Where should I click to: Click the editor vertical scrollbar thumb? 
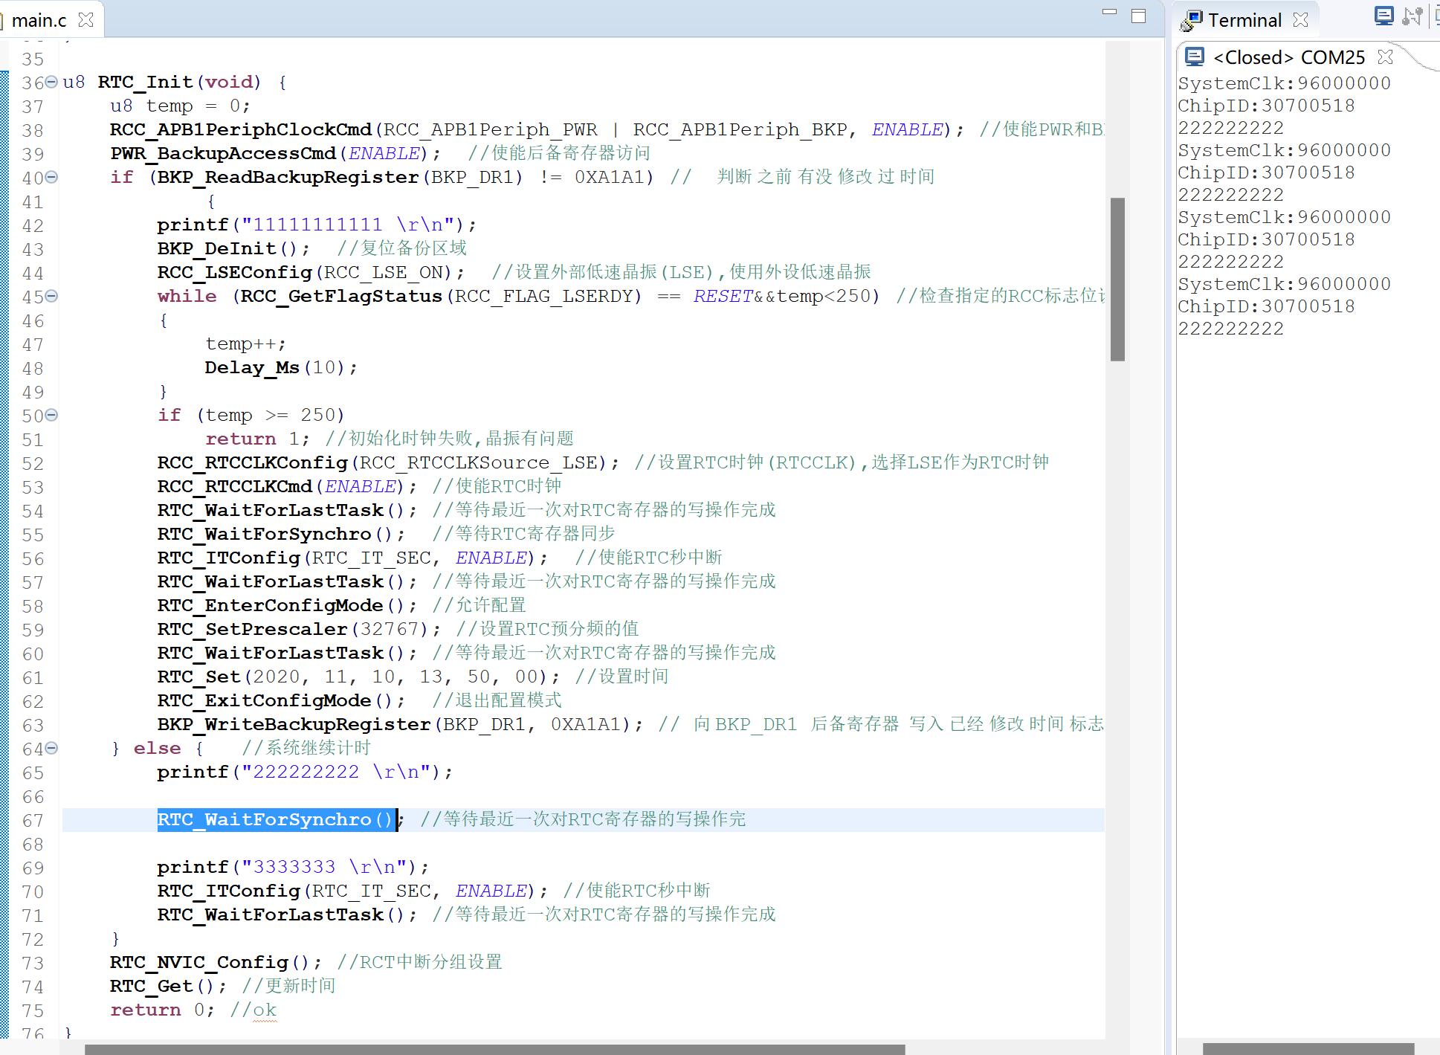coord(1117,280)
